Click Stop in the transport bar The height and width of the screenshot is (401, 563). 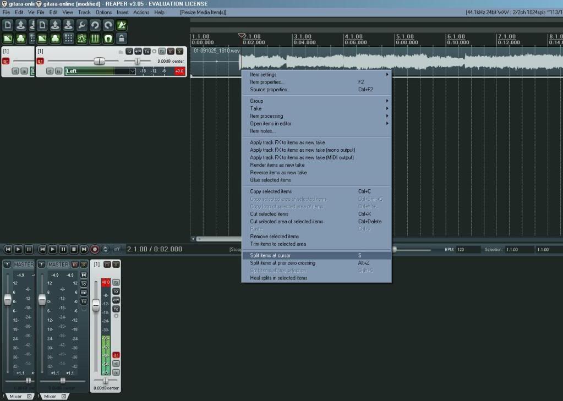[x=74, y=249]
